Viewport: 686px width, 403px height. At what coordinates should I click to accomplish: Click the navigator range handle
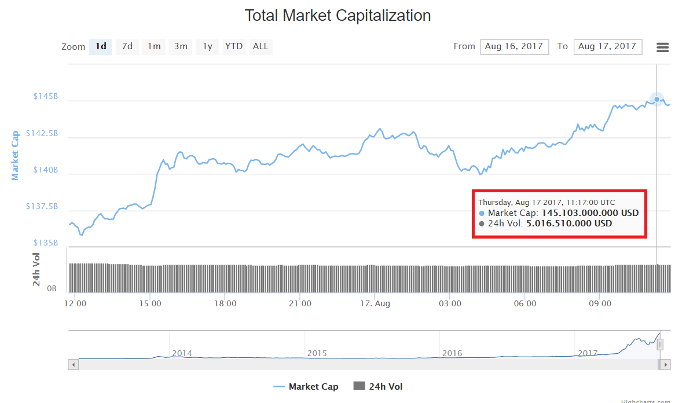[x=660, y=345]
